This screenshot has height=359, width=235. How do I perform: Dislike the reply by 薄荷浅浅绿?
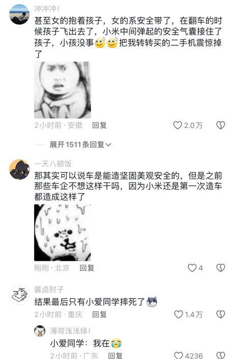[221, 355]
